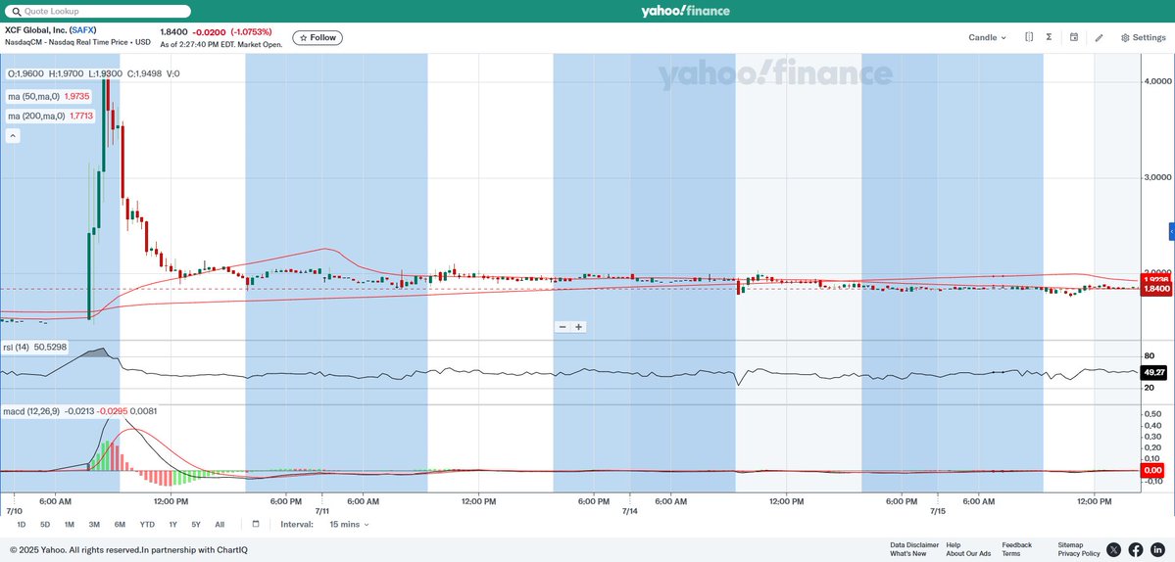
Task: Open the Sigma indicators icon
Action: point(1049,37)
